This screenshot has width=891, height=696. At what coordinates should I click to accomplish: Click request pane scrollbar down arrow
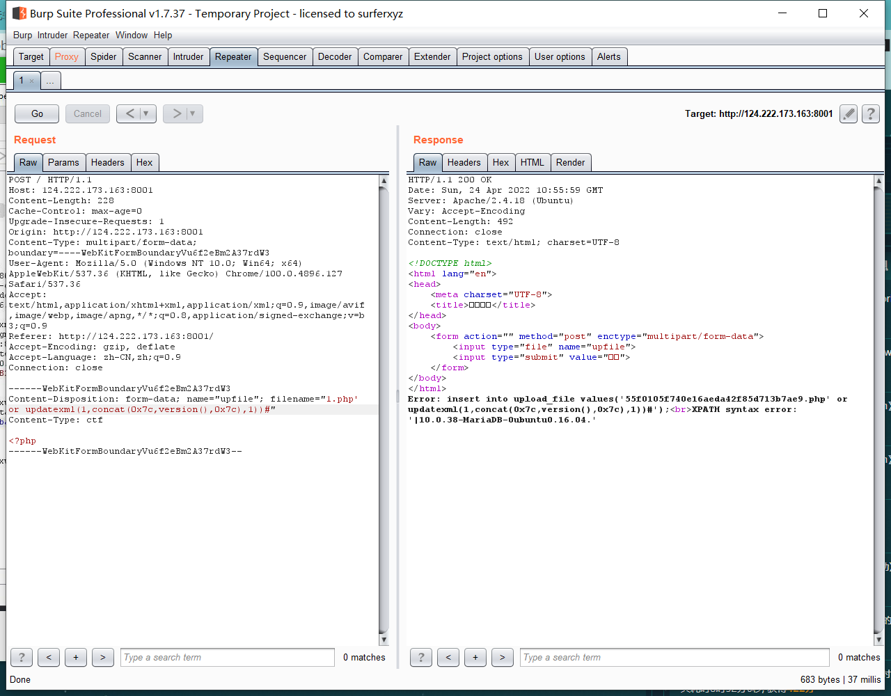tap(384, 640)
